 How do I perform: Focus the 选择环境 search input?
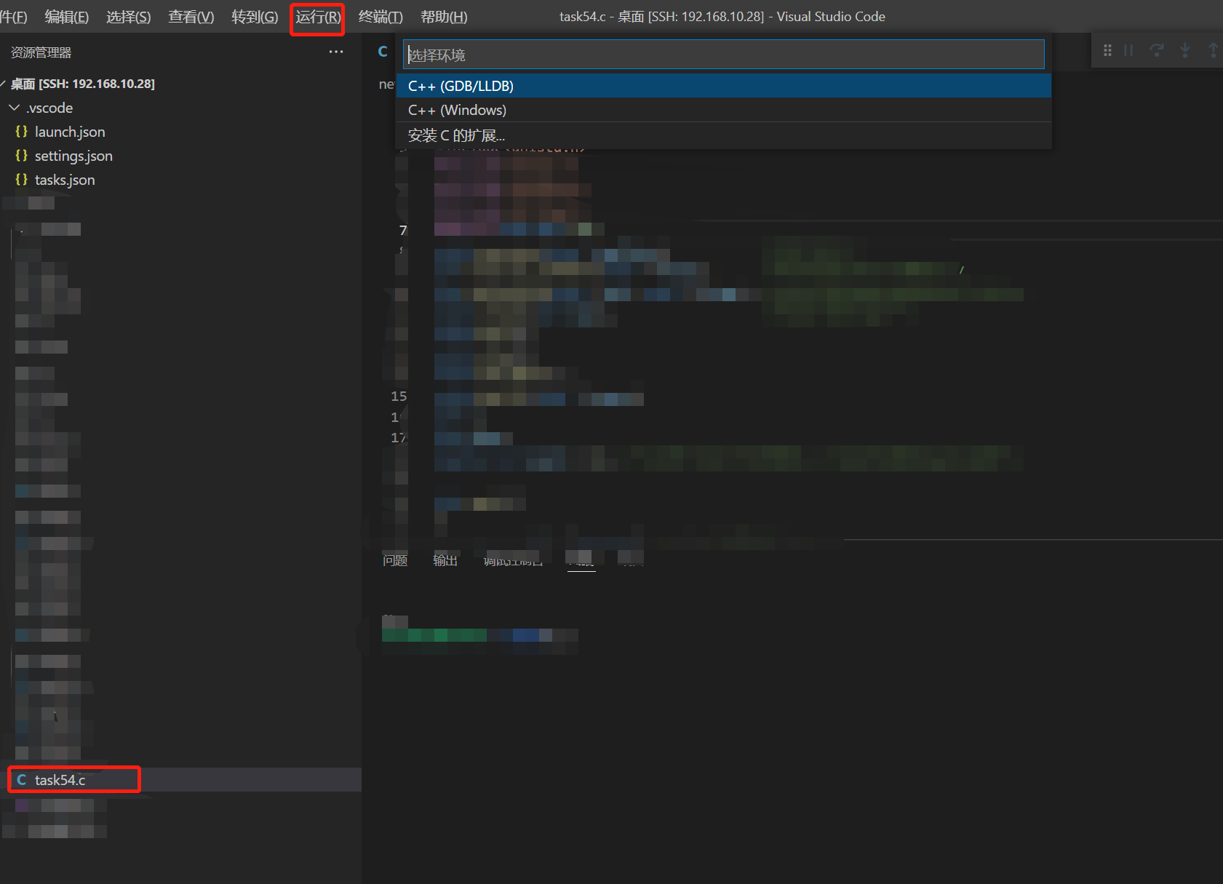pos(723,55)
